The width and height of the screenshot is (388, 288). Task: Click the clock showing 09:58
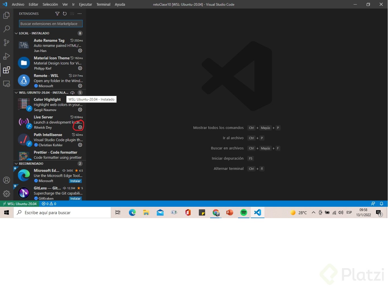[364, 212]
